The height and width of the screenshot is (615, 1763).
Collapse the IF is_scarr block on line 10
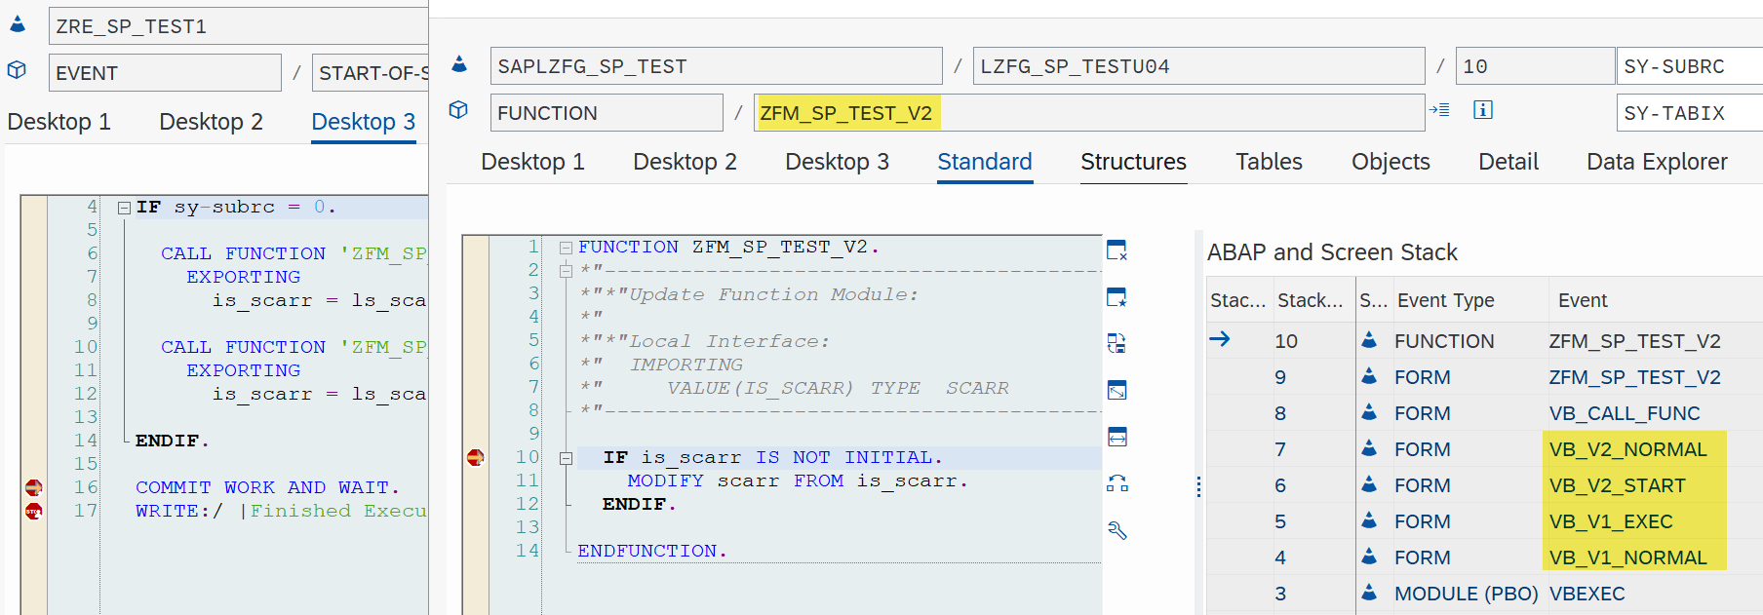click(x=566, y=458)
